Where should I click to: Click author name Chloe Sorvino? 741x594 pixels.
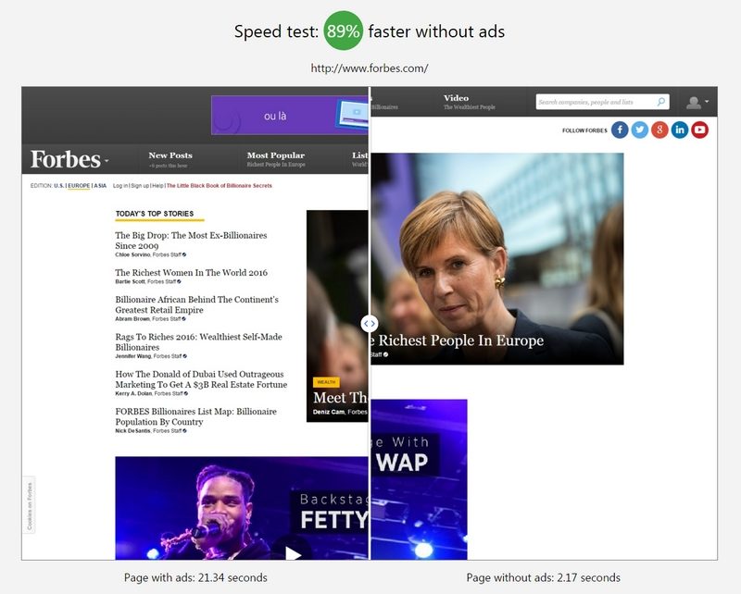132,254
